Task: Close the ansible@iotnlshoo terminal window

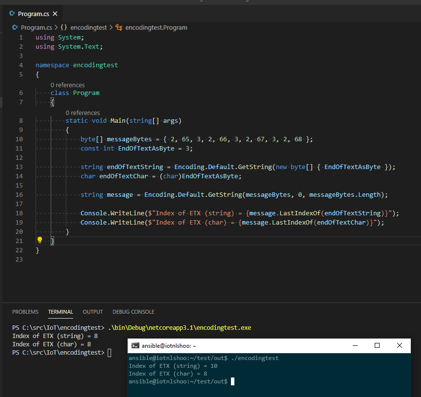Action: click(400, 345)
